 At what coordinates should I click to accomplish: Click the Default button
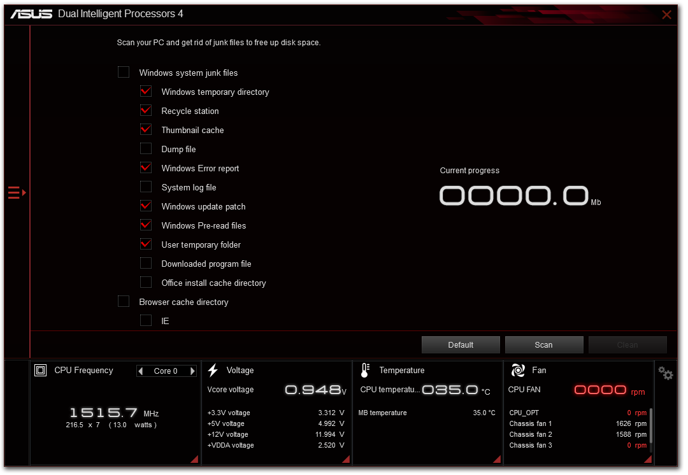pos(461,344)
